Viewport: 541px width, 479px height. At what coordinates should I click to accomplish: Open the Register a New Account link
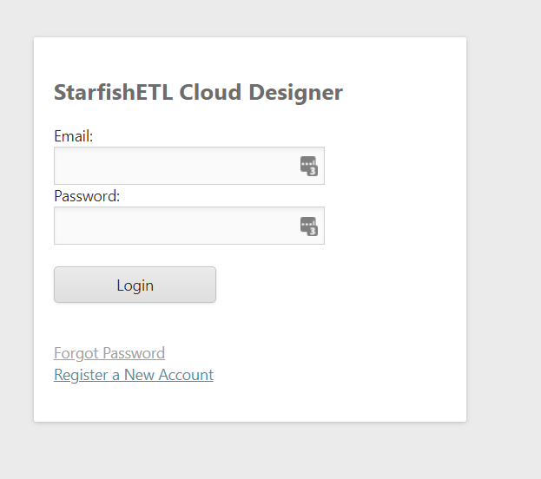click(134, 375)
